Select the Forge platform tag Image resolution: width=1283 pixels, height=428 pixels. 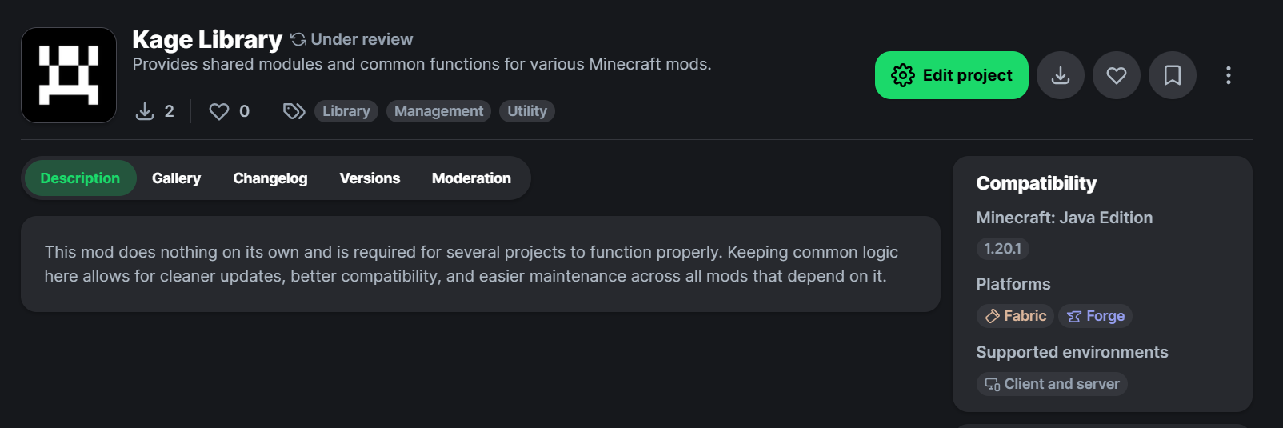[1095, 316]
